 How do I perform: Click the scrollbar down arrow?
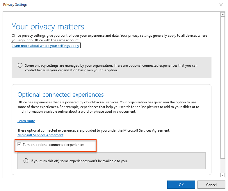click(x=223, y=175)
